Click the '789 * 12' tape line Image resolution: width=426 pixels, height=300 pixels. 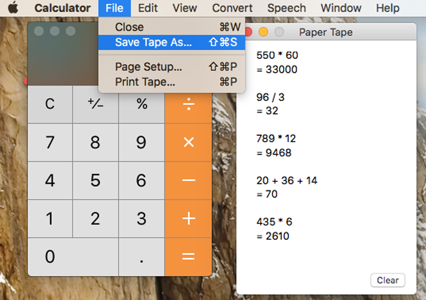[276, 139]
